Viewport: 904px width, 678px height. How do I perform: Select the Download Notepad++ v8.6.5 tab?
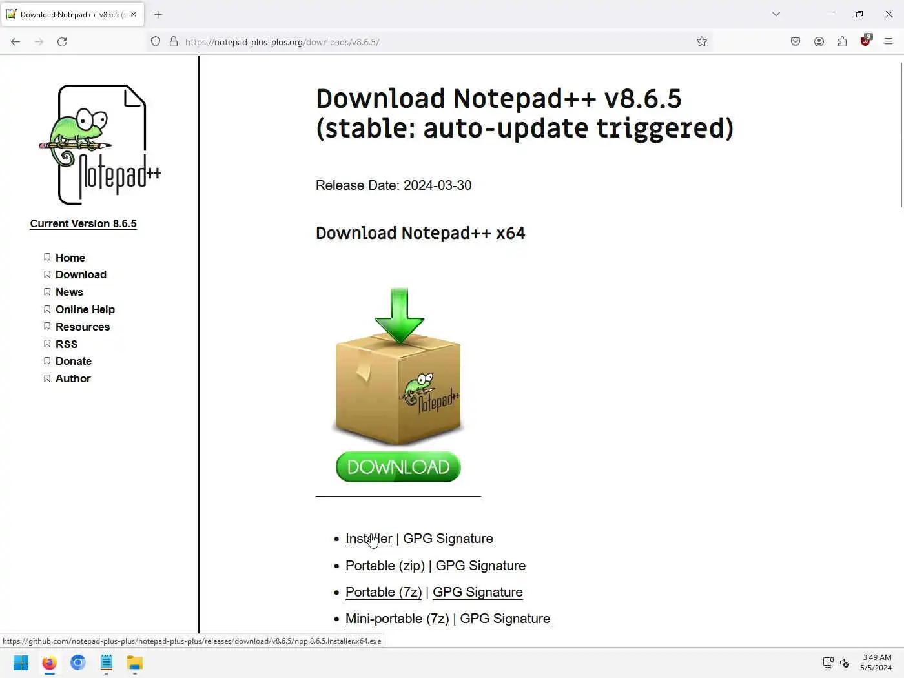(72, 14)
